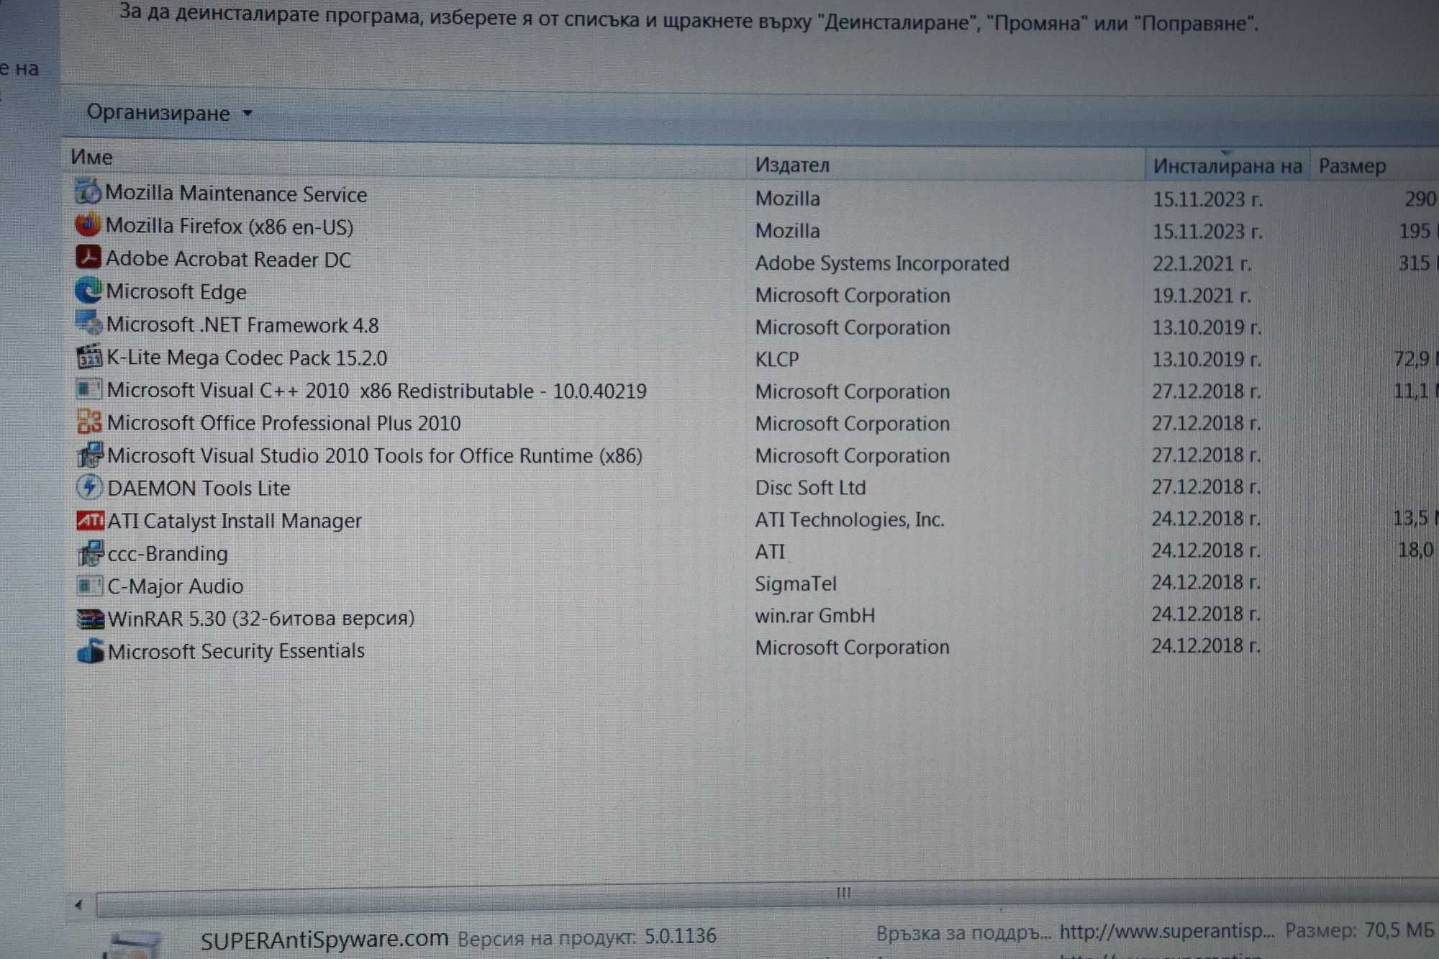
Task: Select the Microsoft Edge entry
Action: point(176,291)
